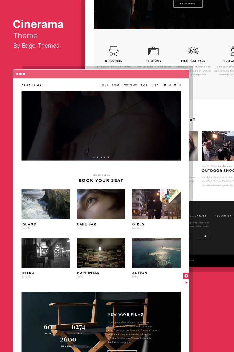Screen dimensions: 234x352
Task: Click the Romance category under Retro
Action: (x=26, y=277)
